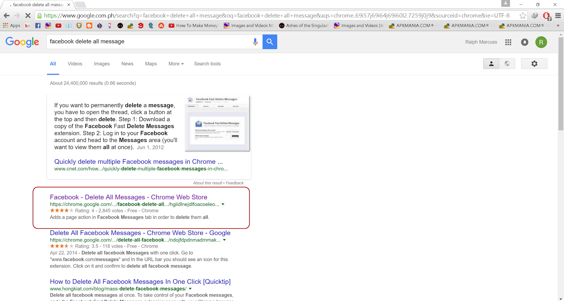Go back to the previous page
This screenshot has height=301, width=564.
pos(6,16)
